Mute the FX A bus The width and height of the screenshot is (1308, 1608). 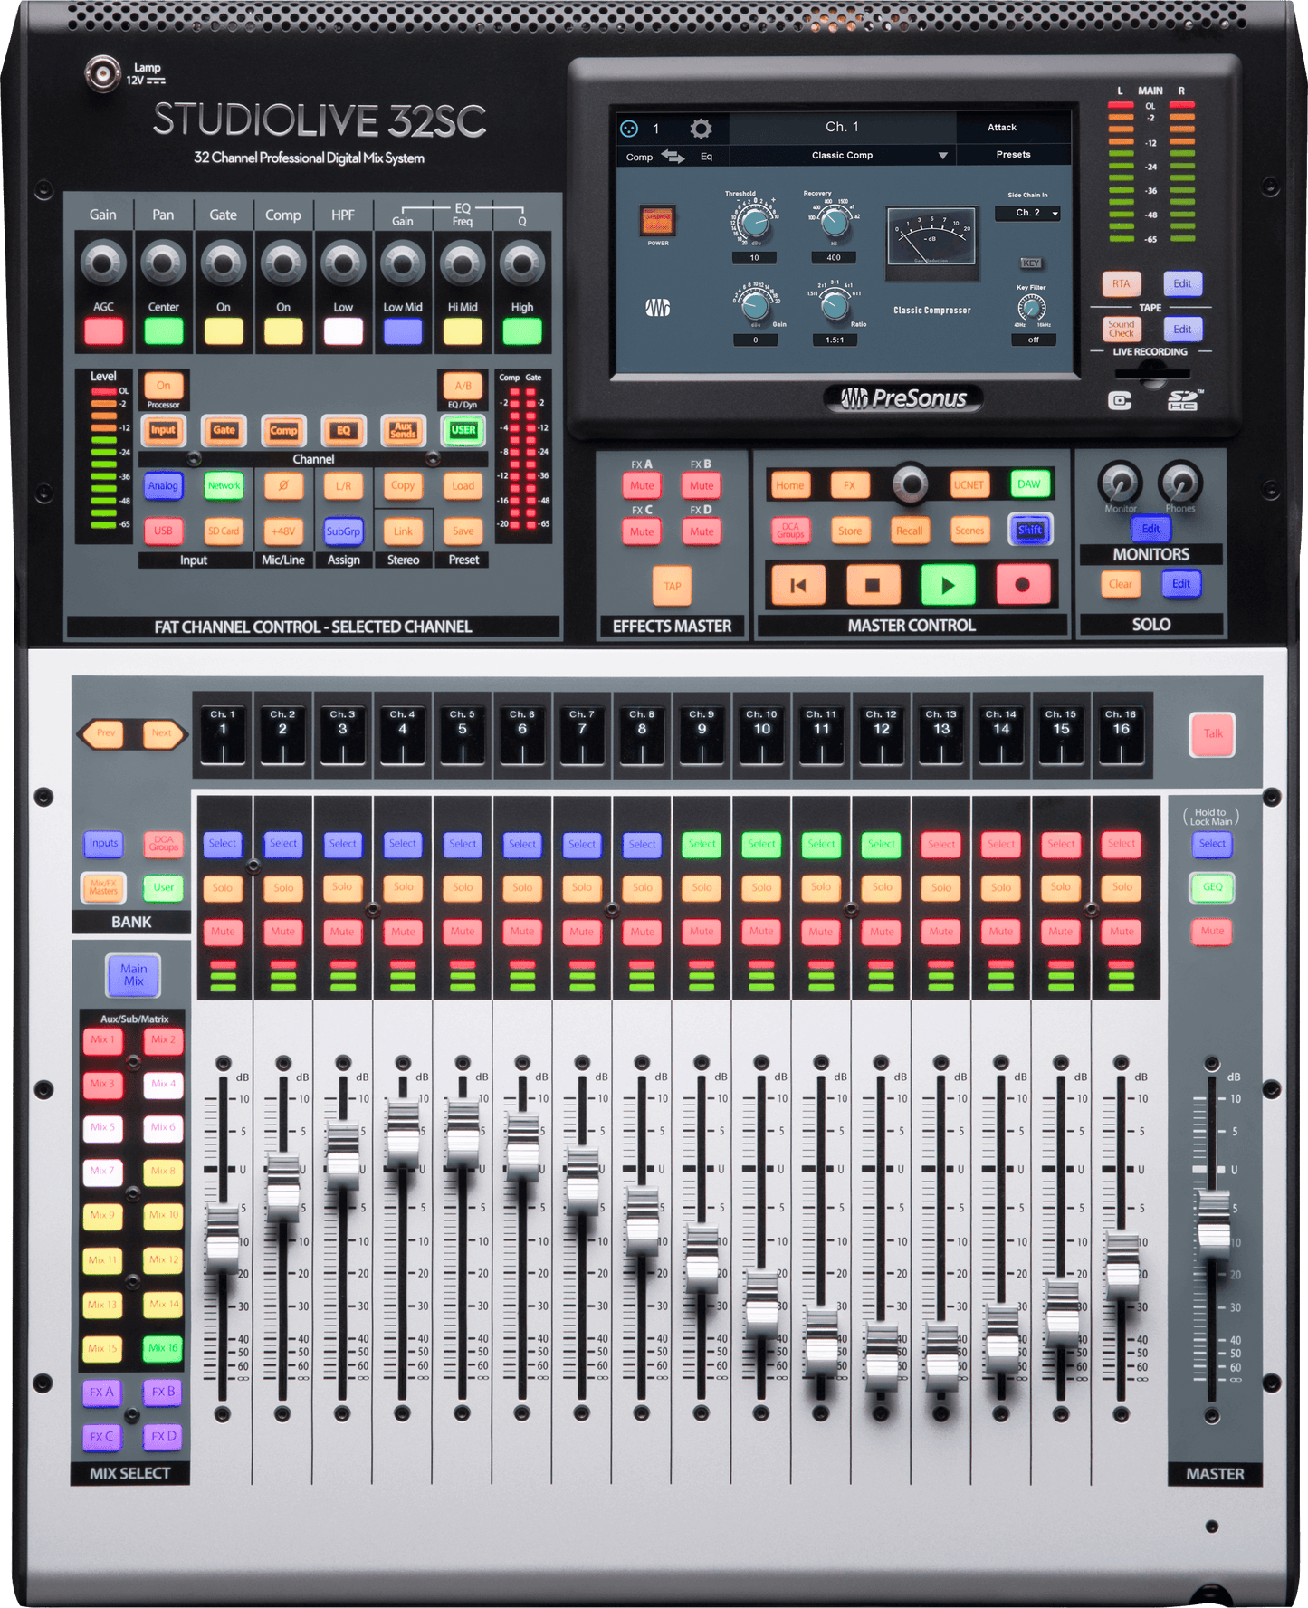pyautogui.click(x=642, y=486)
